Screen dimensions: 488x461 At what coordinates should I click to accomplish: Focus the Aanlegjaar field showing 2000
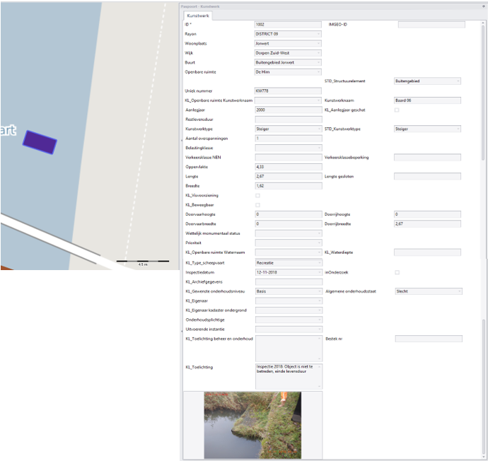click(x=288, y=110)
